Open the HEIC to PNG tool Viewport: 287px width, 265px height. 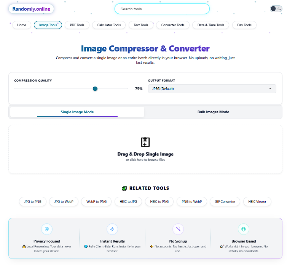pos(159,202)
